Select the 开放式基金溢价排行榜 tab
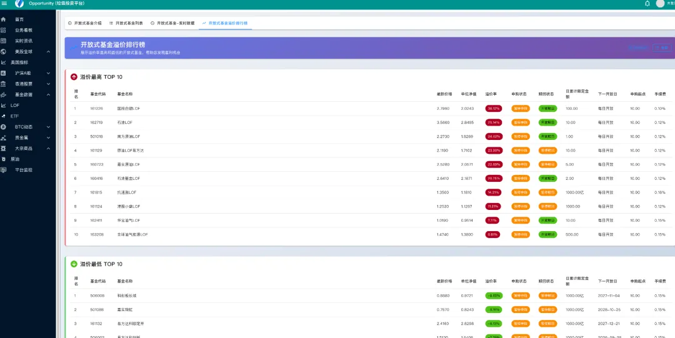 (x=225, y=23)
